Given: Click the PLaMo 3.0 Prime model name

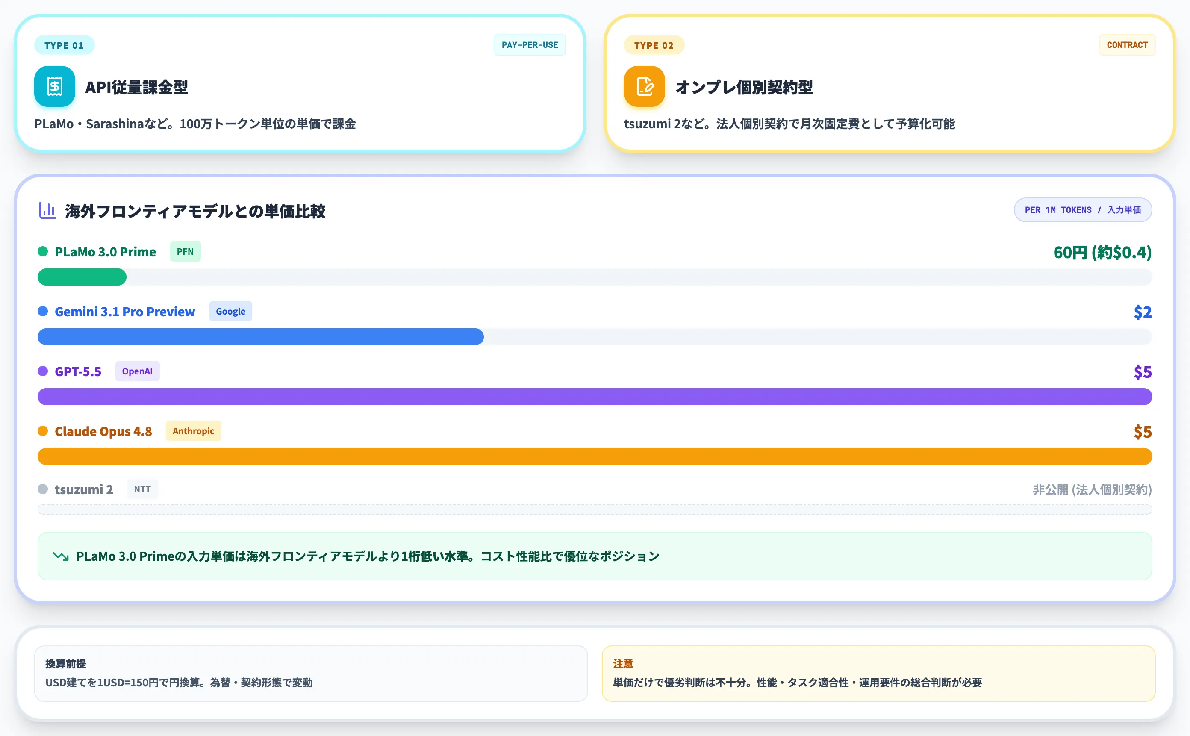Looking at the screenshot, I should click(x=106, y=252).
